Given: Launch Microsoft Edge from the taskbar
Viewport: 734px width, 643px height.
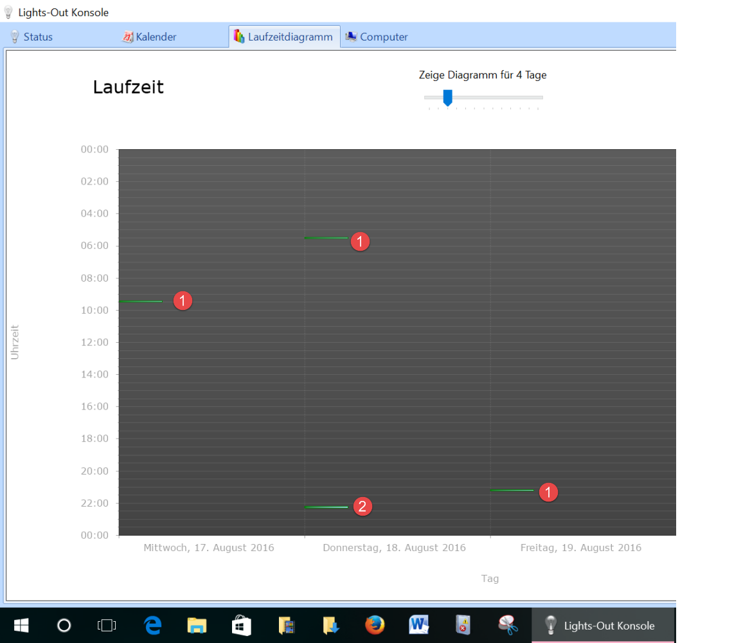Looking at the screenshot, I should pos(152,626).
